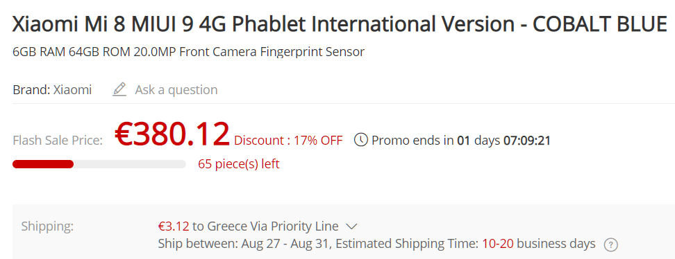
Task: Click the promo countdown timer 07:09:21
Action: pyautogui.click(x=527, y=141)
